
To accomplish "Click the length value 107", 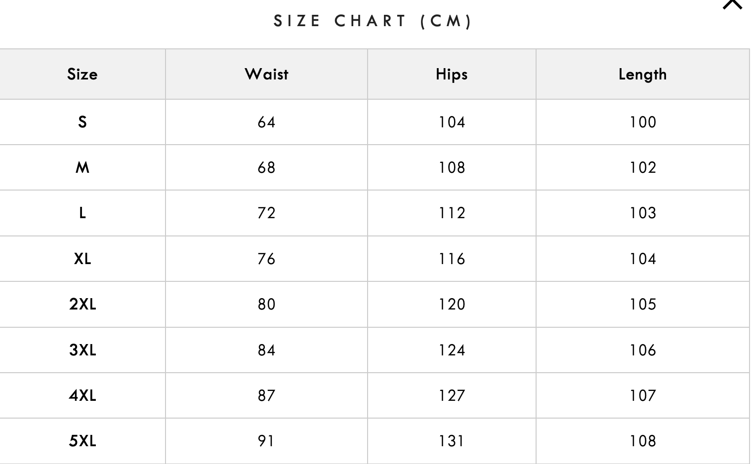I will (642, 395).
